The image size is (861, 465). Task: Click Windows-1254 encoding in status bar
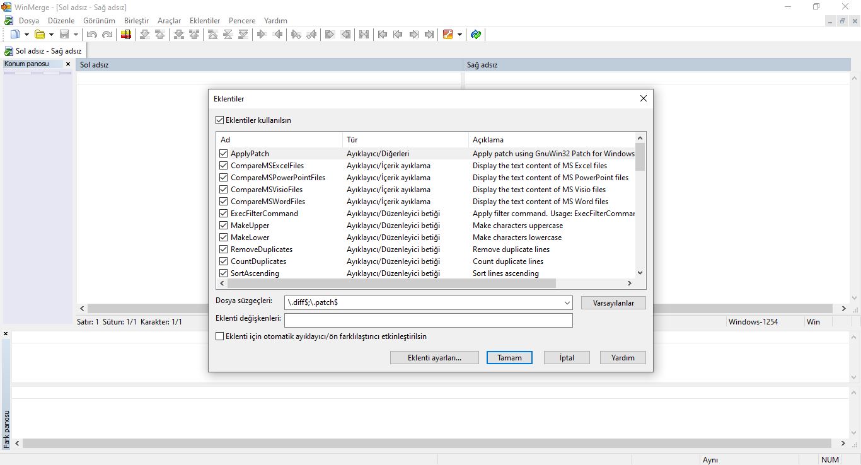753,321
